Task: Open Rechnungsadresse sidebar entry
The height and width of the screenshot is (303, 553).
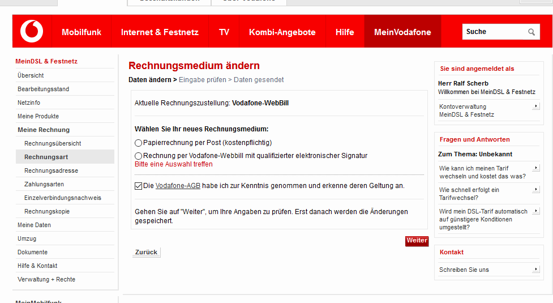Action: [51, 170]
